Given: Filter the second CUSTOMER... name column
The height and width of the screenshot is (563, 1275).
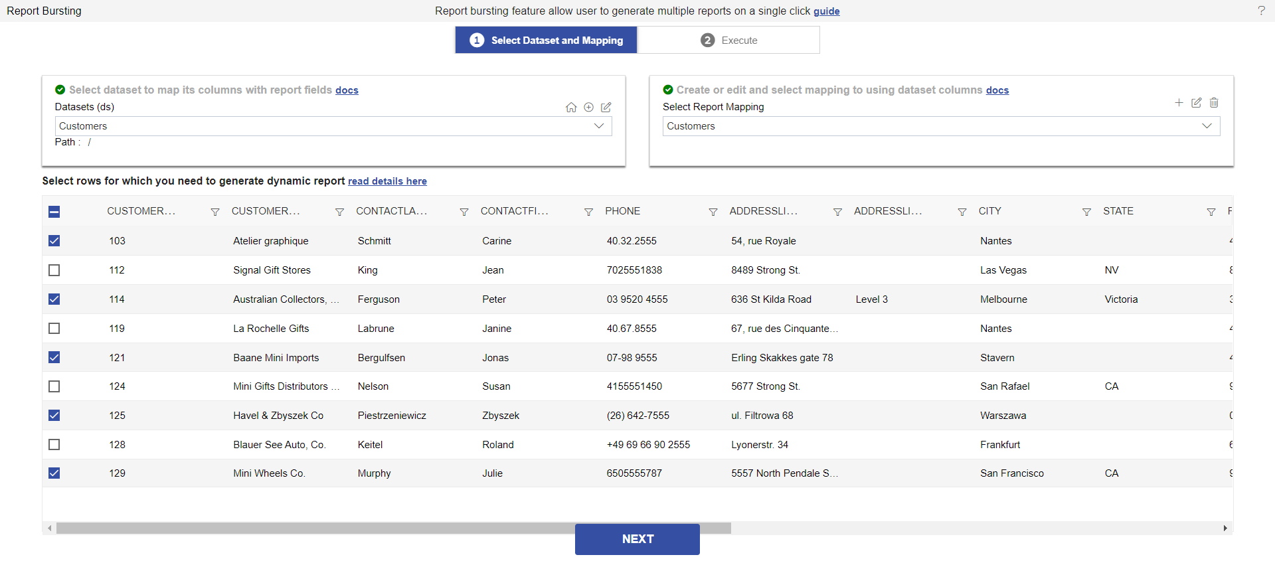Looking at the screenshot, I should pos(339,212).
